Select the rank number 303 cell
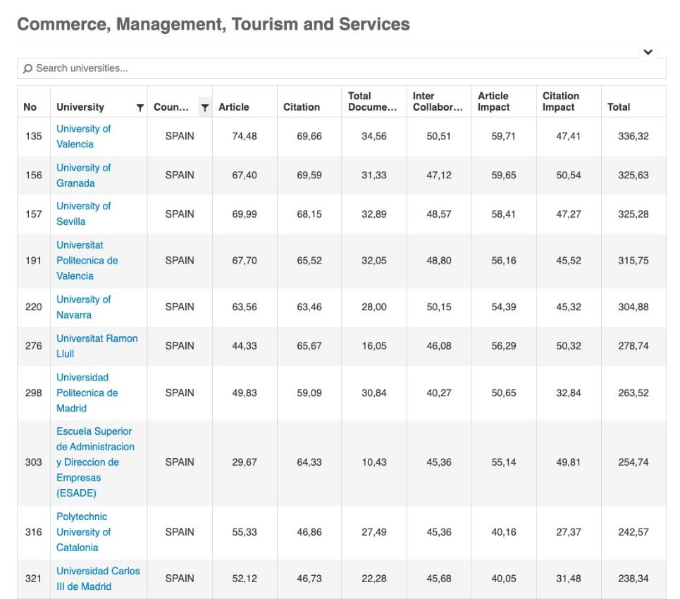 pyautogui.click(x=33, y=462)
